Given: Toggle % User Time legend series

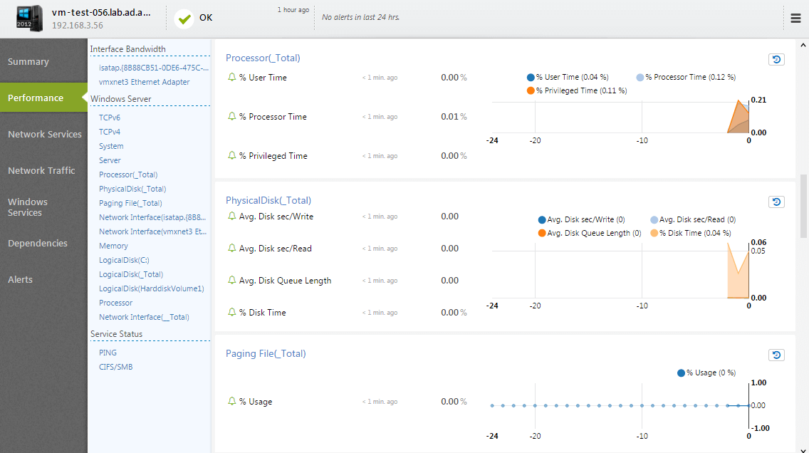Looking at the screenshot, I should pos(568,77).
